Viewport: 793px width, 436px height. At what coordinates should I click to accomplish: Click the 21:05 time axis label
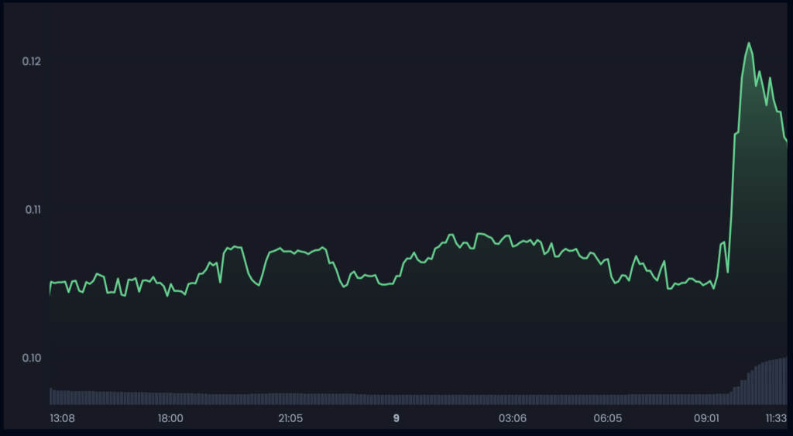point(290,418)
